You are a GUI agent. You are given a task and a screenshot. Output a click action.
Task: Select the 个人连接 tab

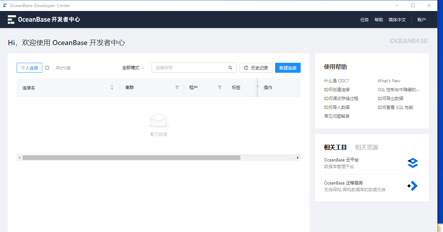[29, 68]
